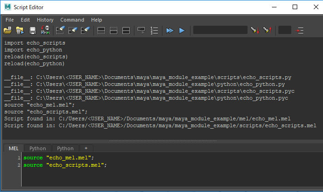The image size is (323, 192).
Task: Toggle line numbers display
Action: 155,30
